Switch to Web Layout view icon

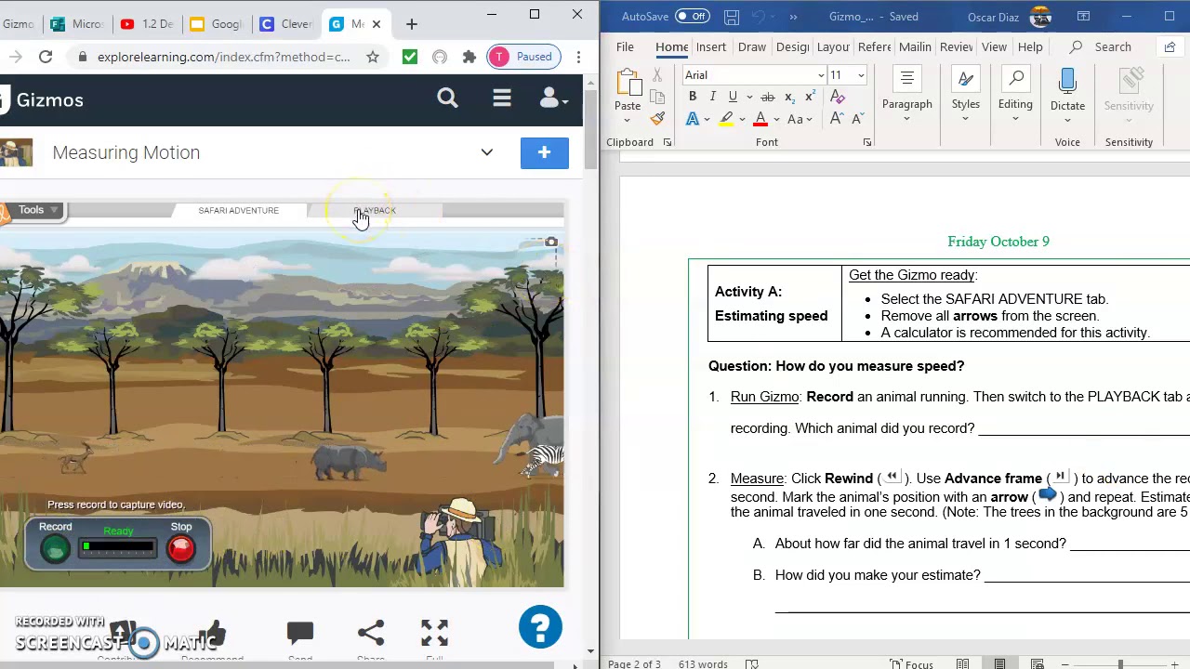click(1037, 663)
